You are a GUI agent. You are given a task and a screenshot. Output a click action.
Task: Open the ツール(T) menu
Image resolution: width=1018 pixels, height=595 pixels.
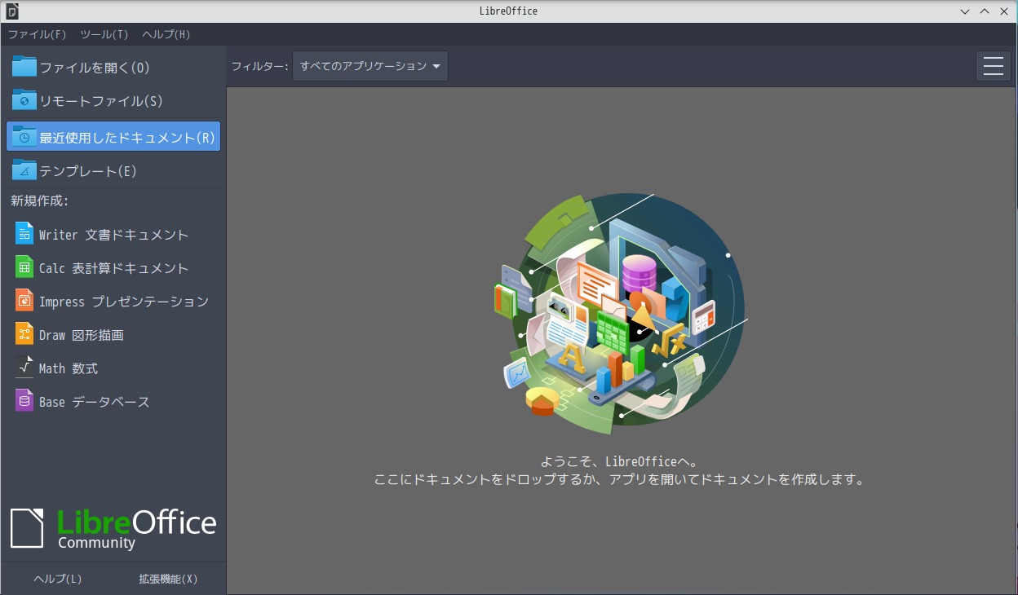pos(104,34)
